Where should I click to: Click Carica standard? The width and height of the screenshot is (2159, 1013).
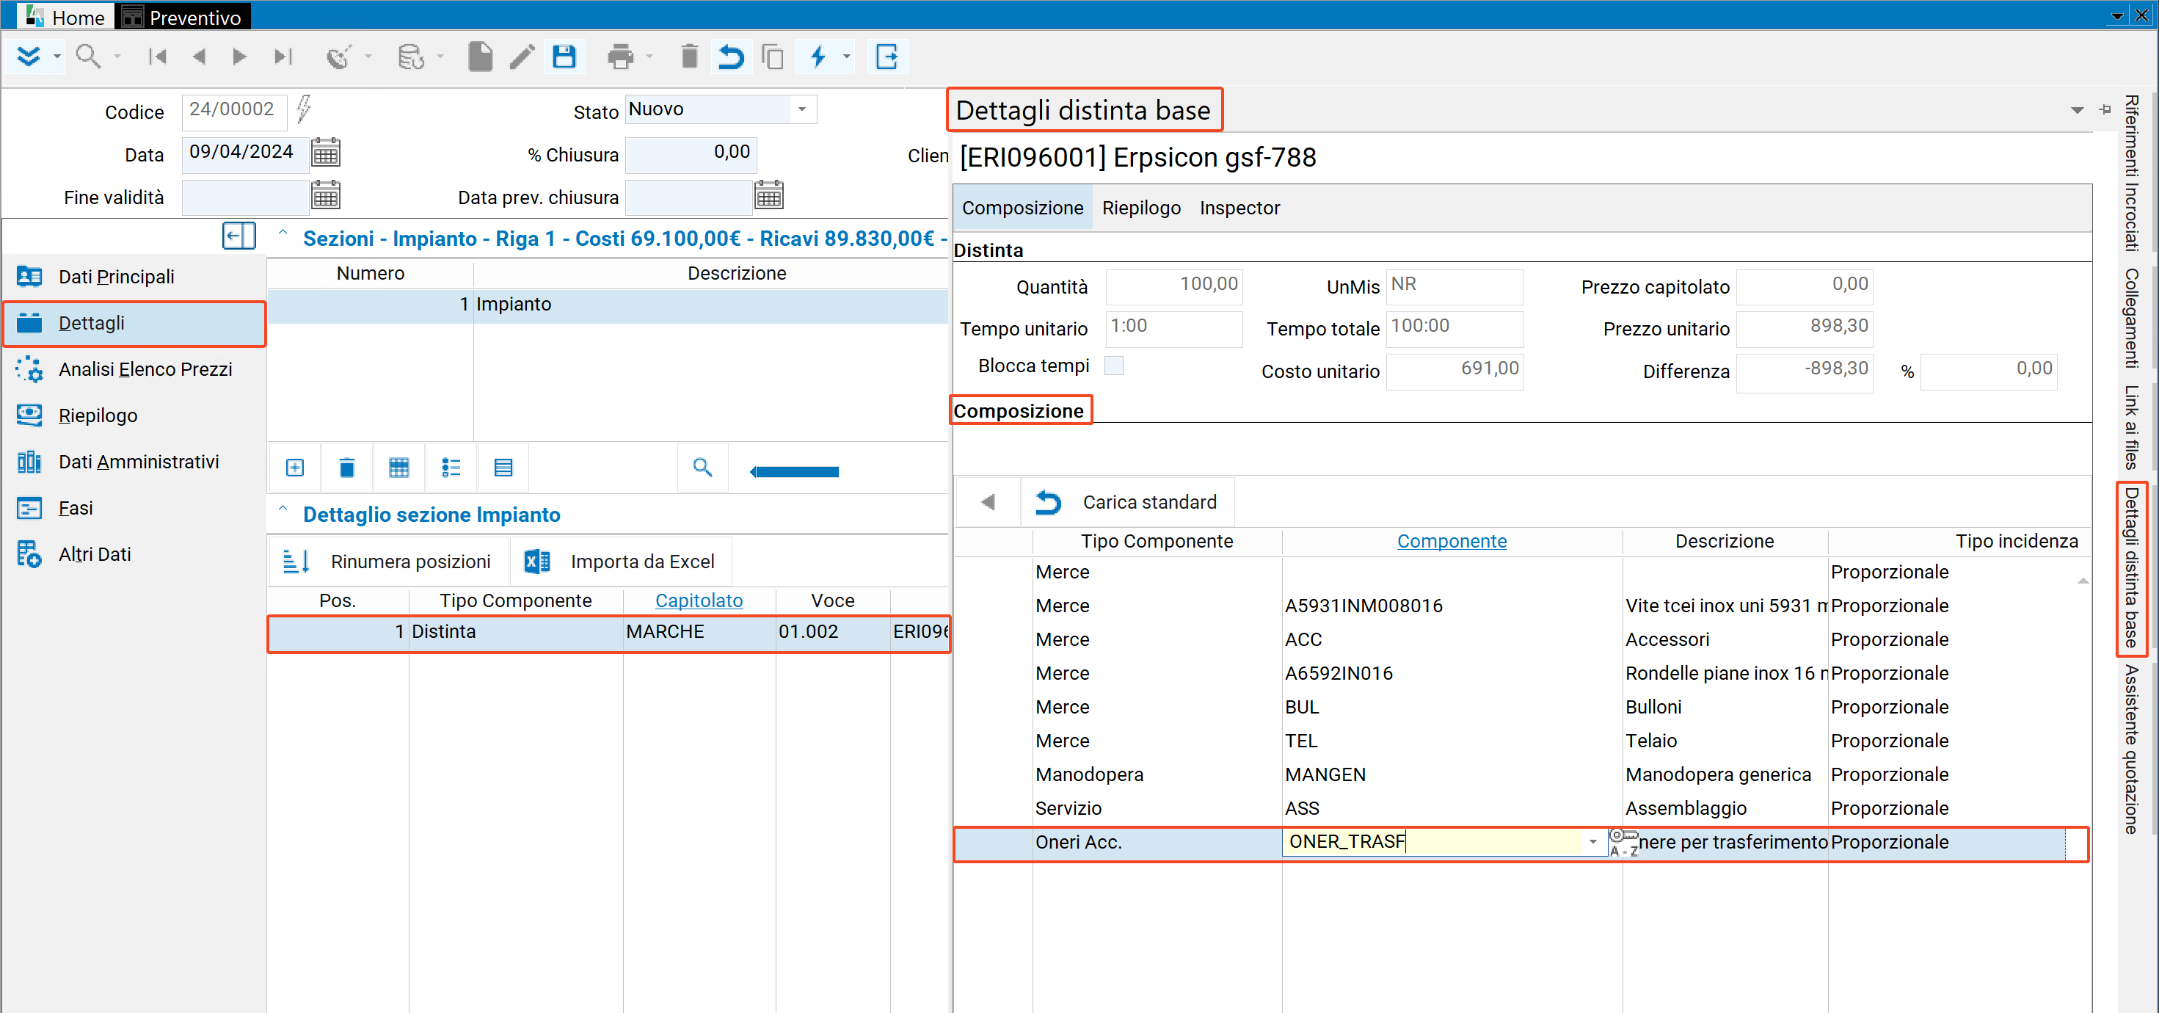click(x=1128, y=502)
